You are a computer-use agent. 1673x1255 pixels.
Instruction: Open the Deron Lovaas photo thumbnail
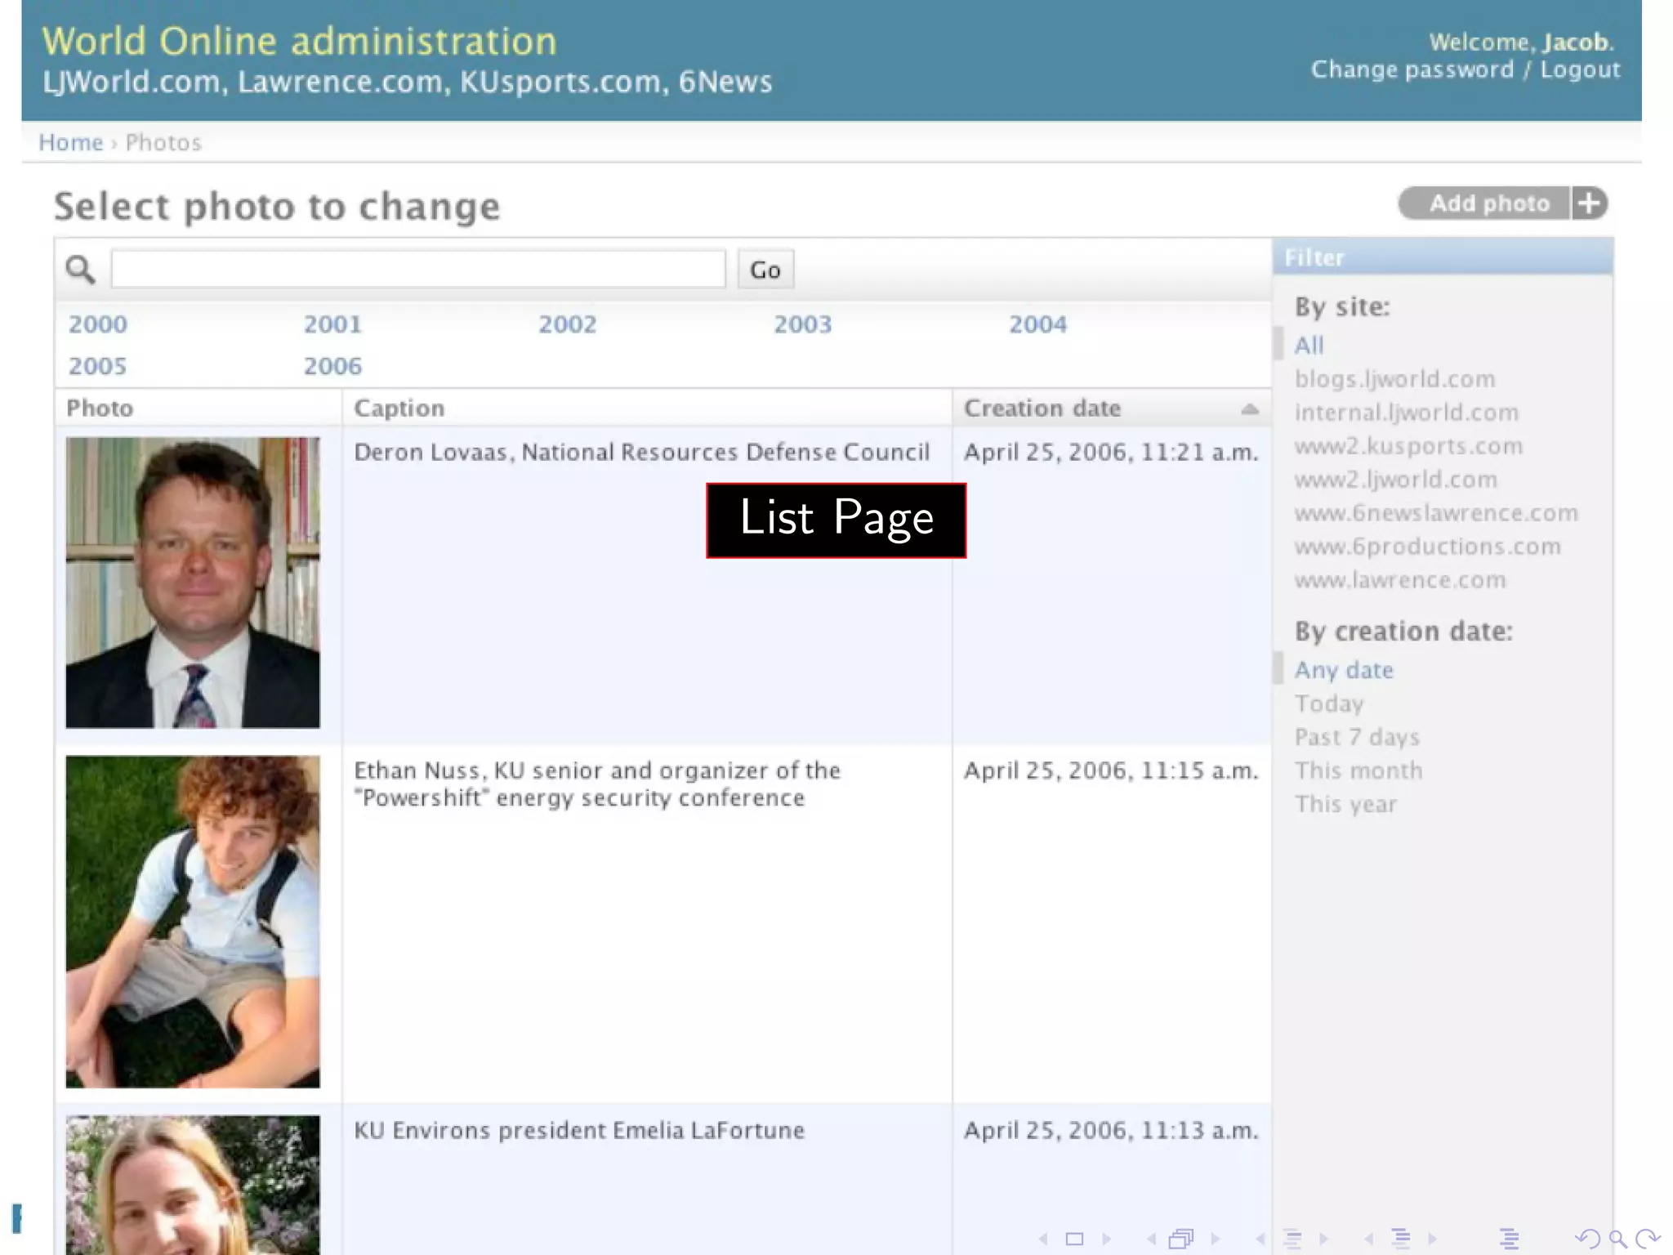pyautogui.click(x=193, y=582)
